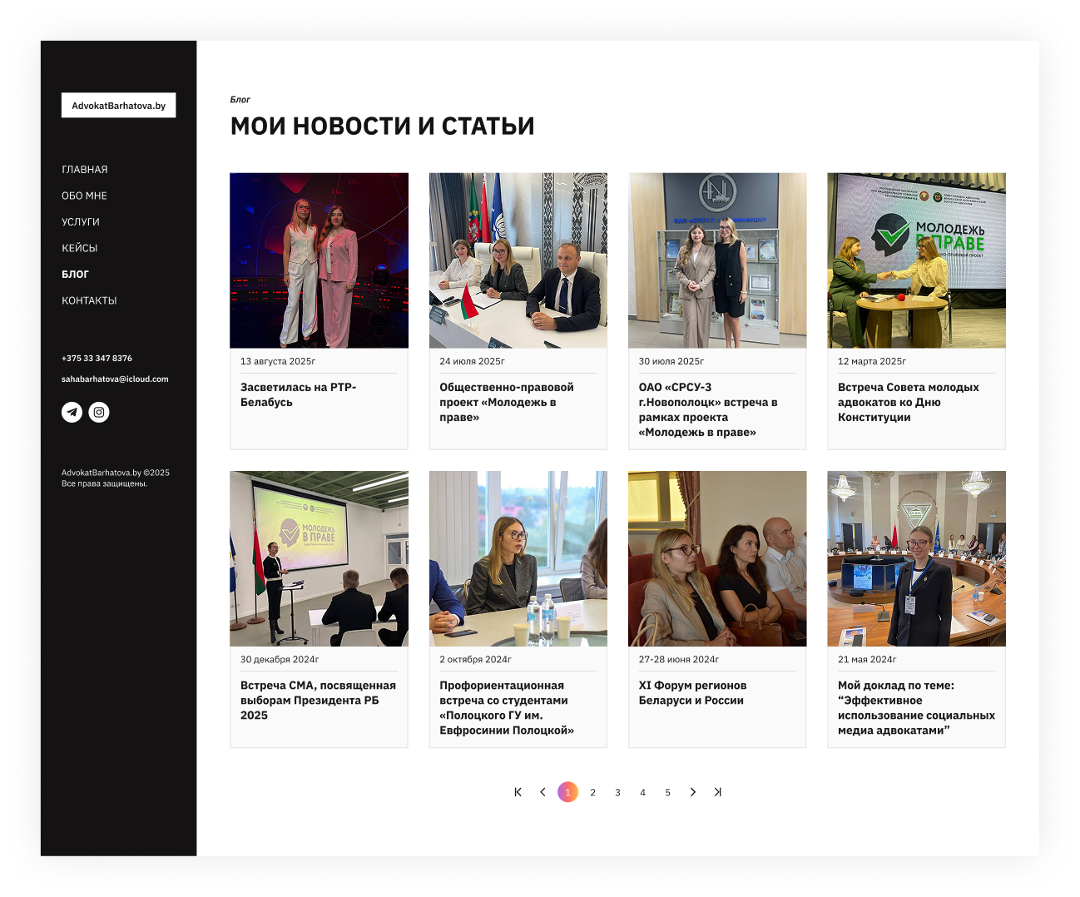Viewport: 1080px width, 897px height.
Task: Open ГЛАВНАЯ in the sidebar menu
Action: coord(85,170)
